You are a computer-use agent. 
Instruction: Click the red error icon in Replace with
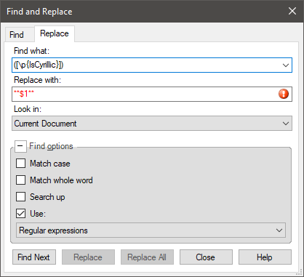point(284,94)
